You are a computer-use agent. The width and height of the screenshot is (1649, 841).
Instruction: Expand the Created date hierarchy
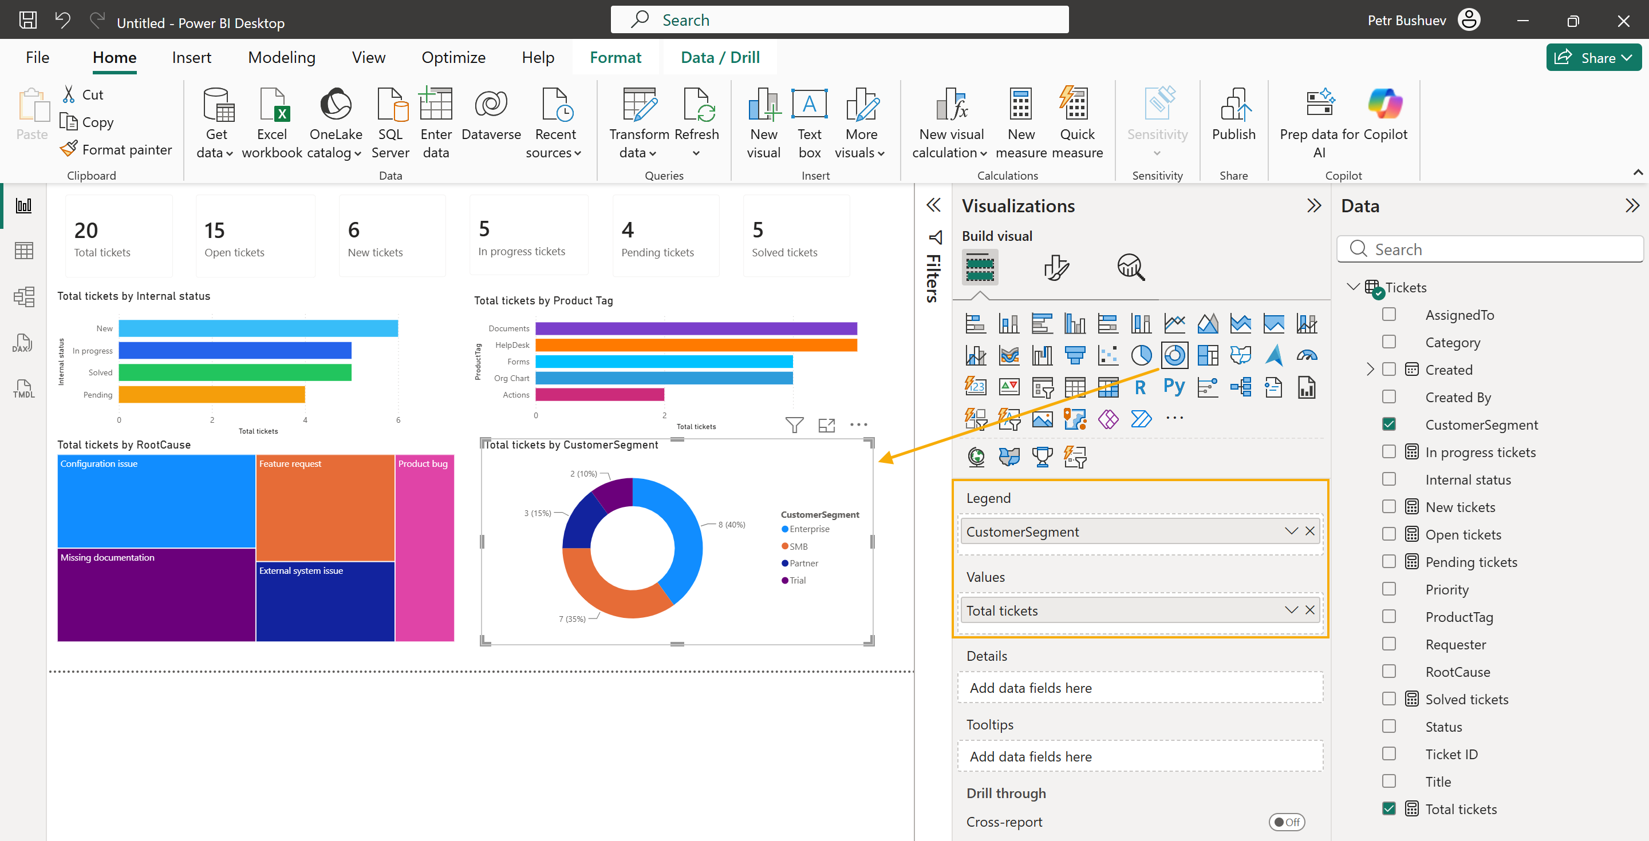tap(1370, 369)
